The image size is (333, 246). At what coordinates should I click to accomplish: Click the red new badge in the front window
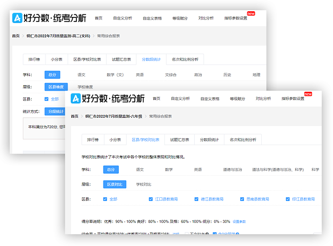click(308, 94)
